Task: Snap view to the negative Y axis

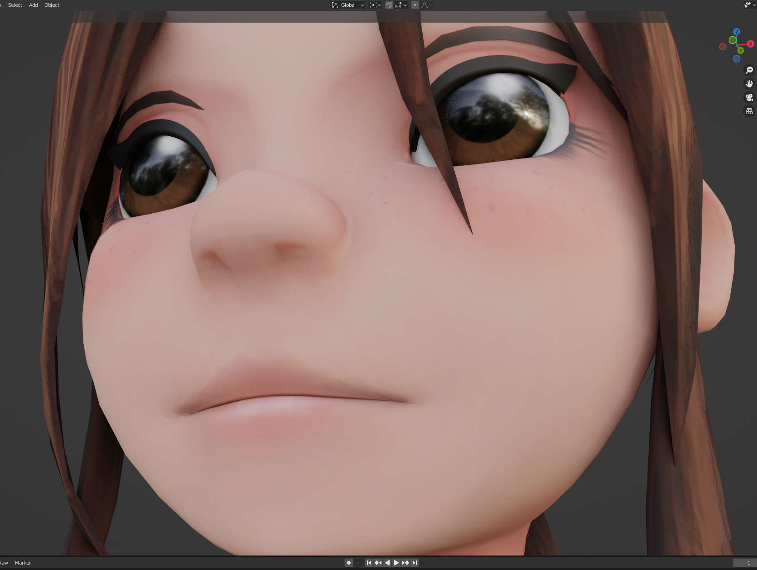Action: 733,40
